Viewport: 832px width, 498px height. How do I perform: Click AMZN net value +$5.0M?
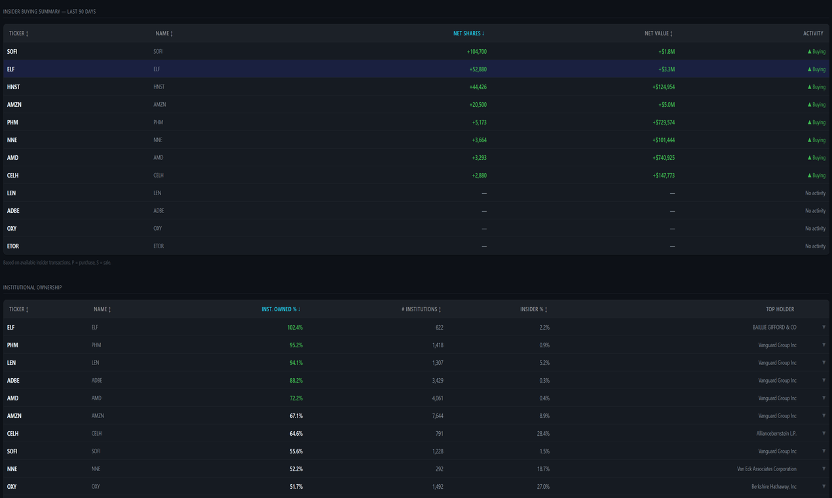[x=667, y=104]
